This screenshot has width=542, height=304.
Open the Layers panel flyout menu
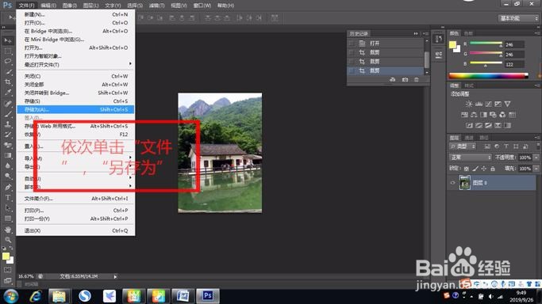coord(536,138)
